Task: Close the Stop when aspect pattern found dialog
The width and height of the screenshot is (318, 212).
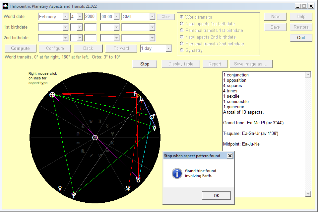Action: pos(230,156)
